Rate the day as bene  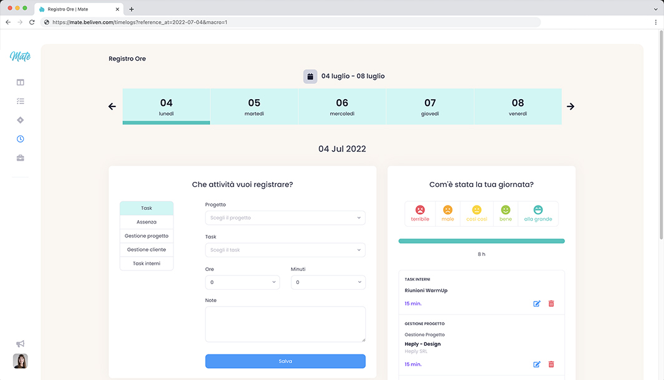click(x=505, y=214)
